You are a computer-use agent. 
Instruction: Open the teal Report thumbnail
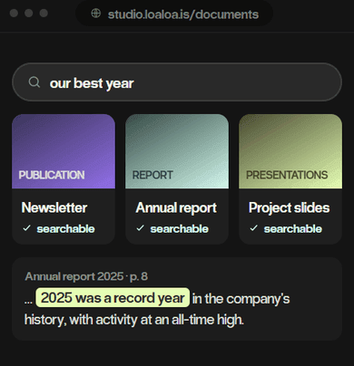177,151
